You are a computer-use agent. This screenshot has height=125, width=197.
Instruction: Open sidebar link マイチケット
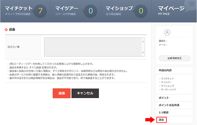pyautogui.click(x=167, y=78)
